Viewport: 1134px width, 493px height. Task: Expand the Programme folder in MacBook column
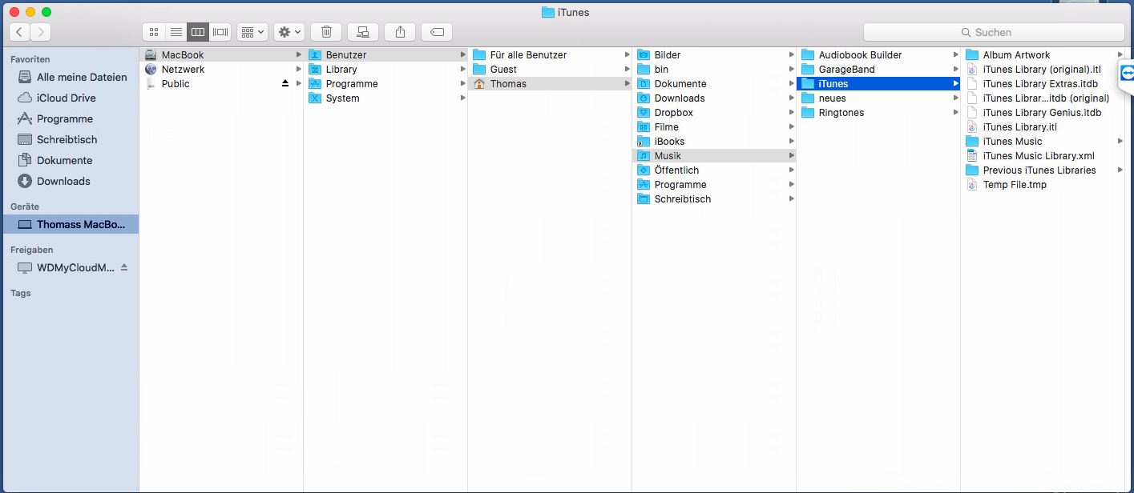(462, 83)
